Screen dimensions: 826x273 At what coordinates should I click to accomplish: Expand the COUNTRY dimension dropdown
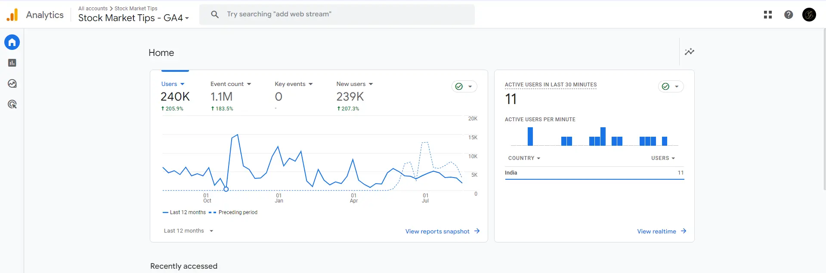click(x=524, y=158)
